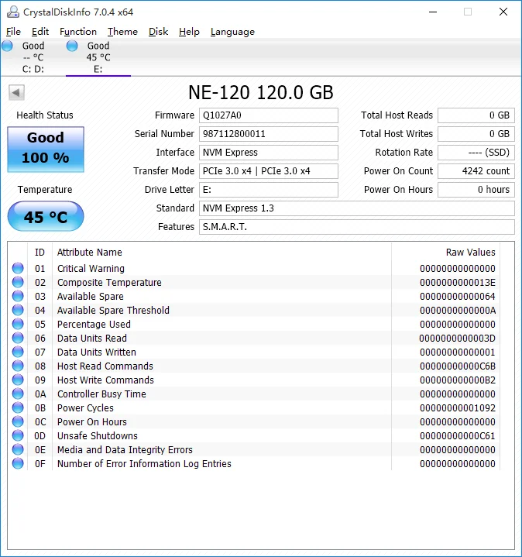Click raw value 000000000064
522x557 pixels.
click(x=458, y=296)
